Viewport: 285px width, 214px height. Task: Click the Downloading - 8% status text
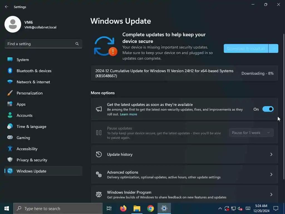[257, 73]
